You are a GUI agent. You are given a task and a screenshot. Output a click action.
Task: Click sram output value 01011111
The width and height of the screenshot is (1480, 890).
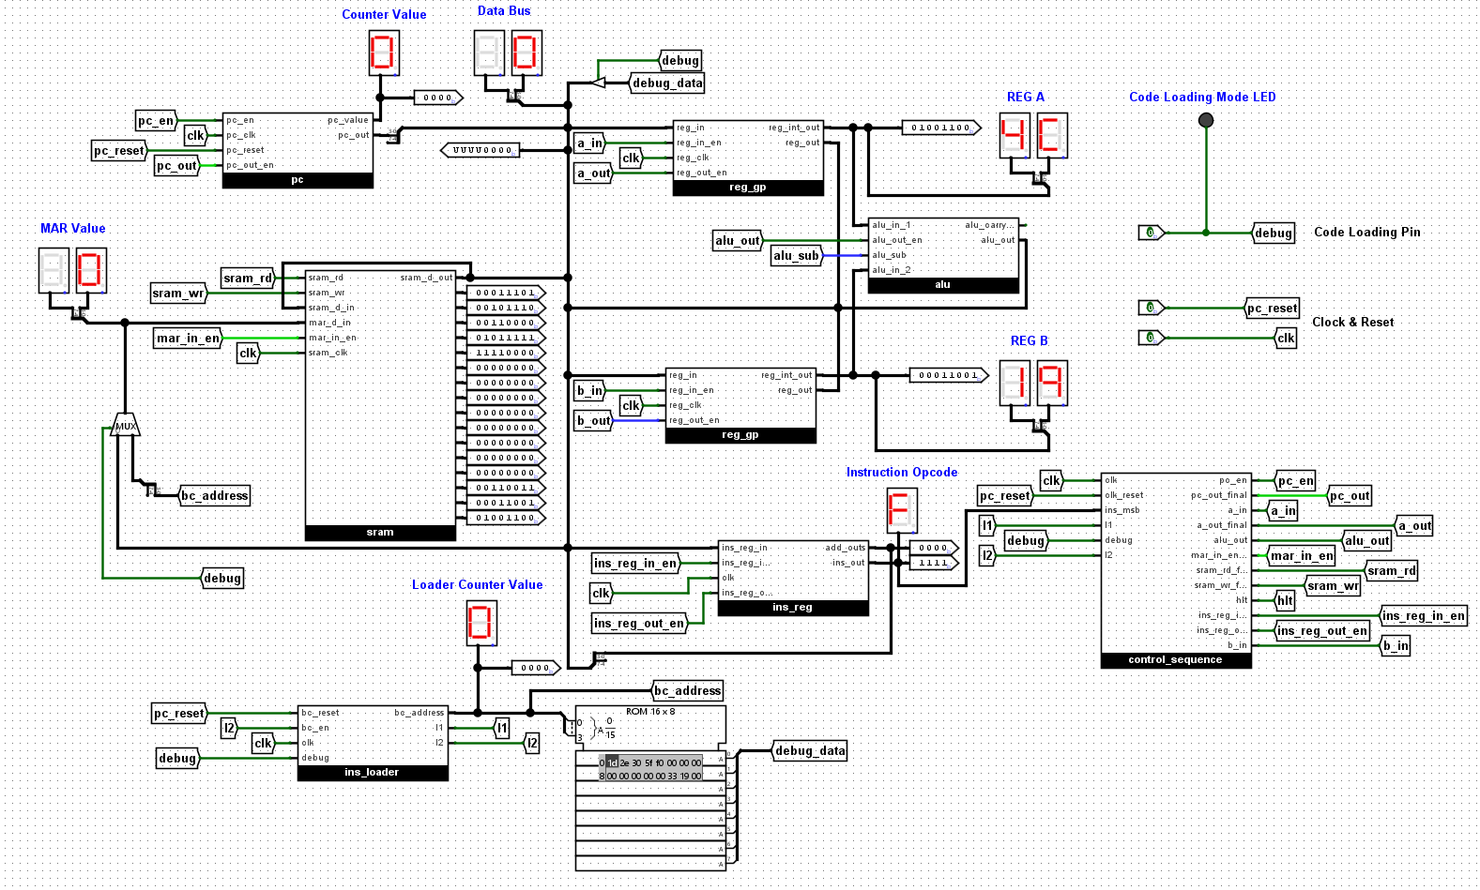pos(506,338)
